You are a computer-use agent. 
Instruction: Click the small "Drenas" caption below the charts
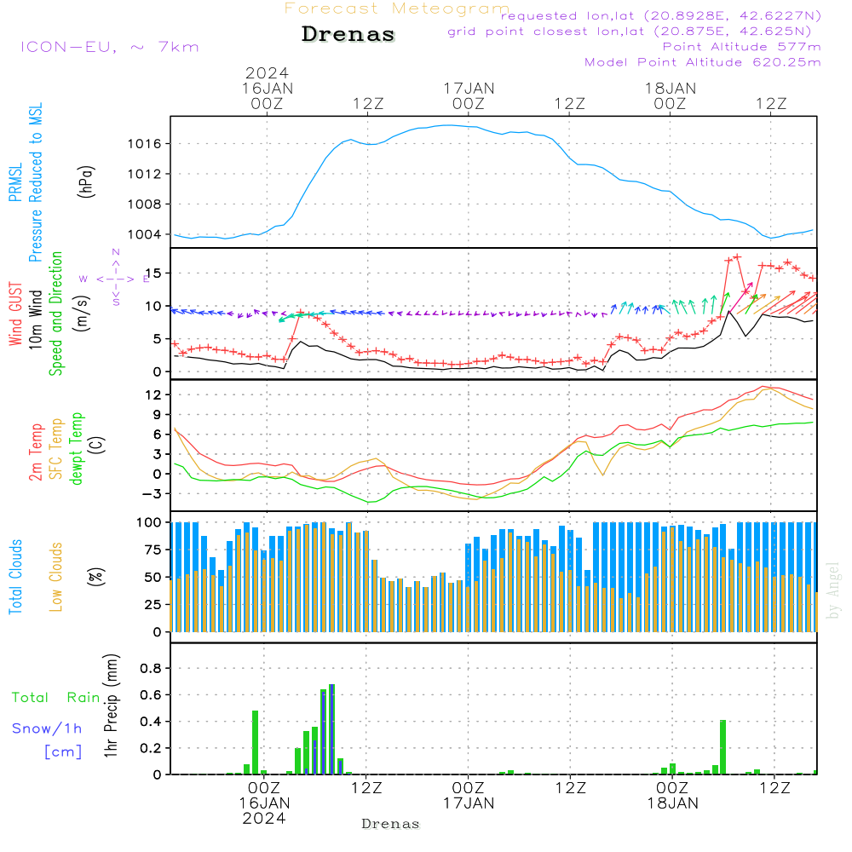pos(391,824)
